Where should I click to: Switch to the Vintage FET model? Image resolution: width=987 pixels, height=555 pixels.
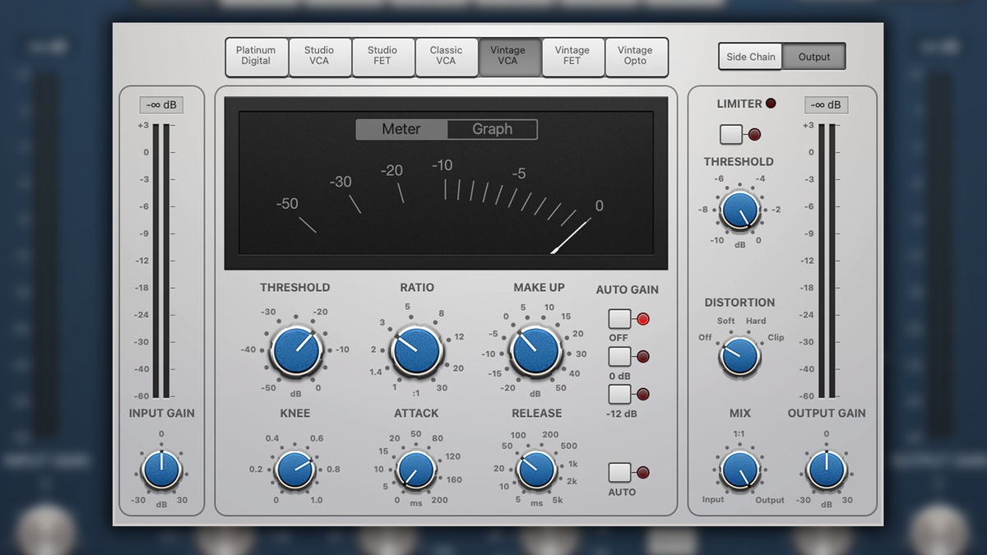[573, 57]
